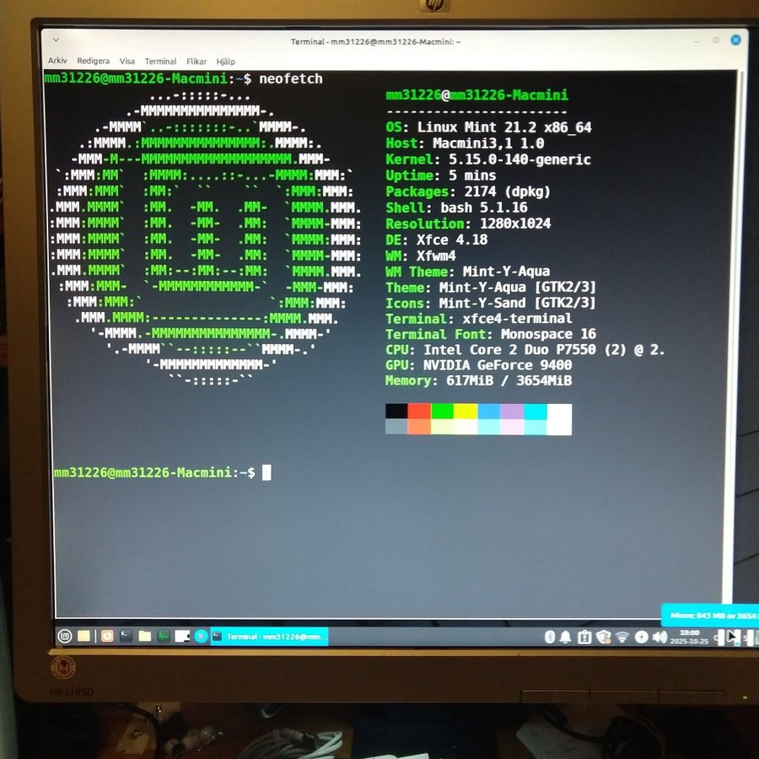This screenshot has width=759, height=759.
Task: Open the clipboard manager tray icon
Action: pyautogui.click(x=584, y=637)
